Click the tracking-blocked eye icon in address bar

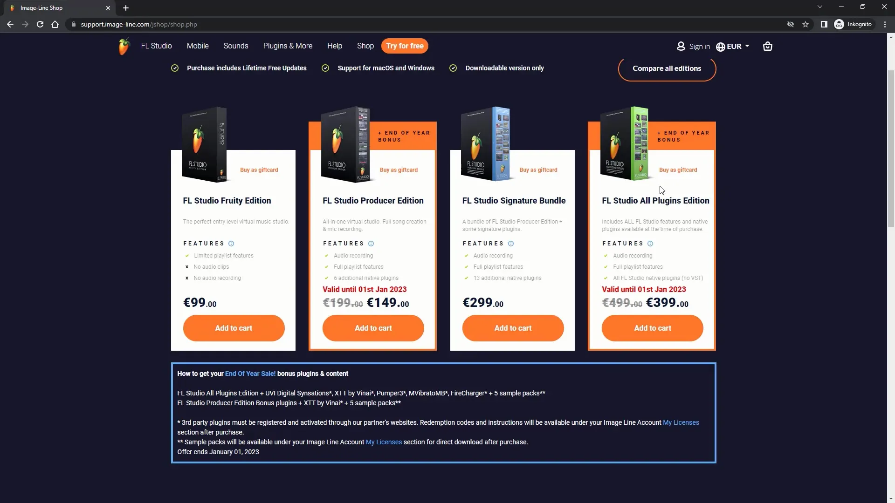point(791,24)
